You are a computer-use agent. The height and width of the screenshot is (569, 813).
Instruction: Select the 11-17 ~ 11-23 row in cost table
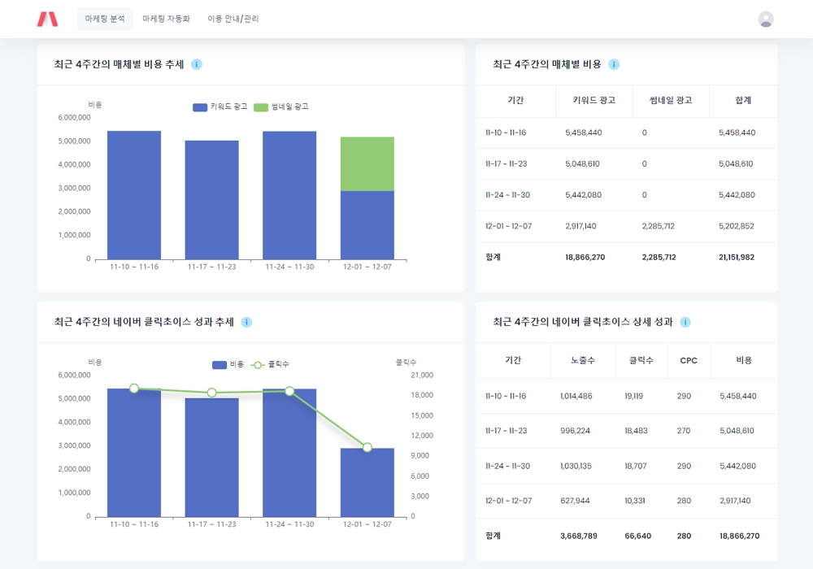[x=626, y=164]
